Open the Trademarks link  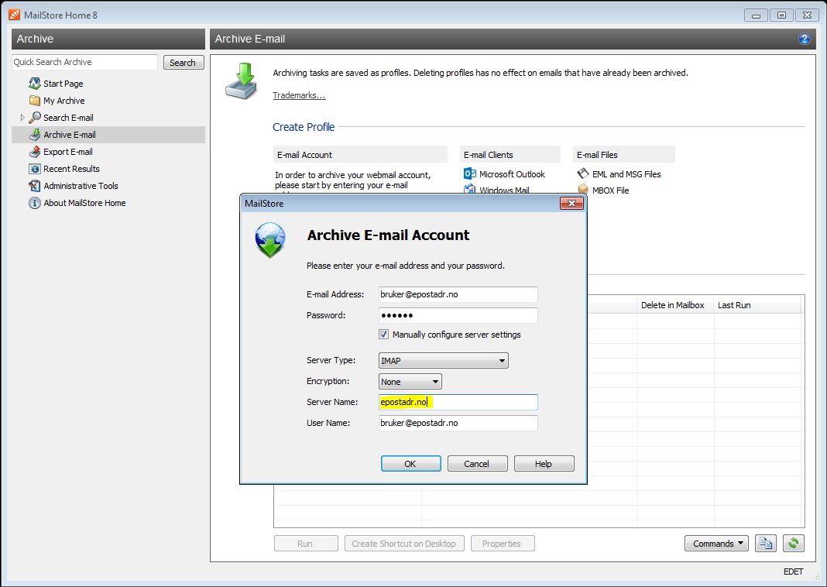[x=299, y=95]
